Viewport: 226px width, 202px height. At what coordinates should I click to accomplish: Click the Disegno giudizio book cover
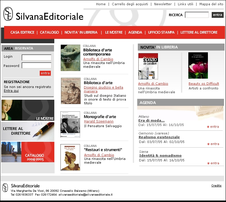pyautogui.click(x=71, y=91)
